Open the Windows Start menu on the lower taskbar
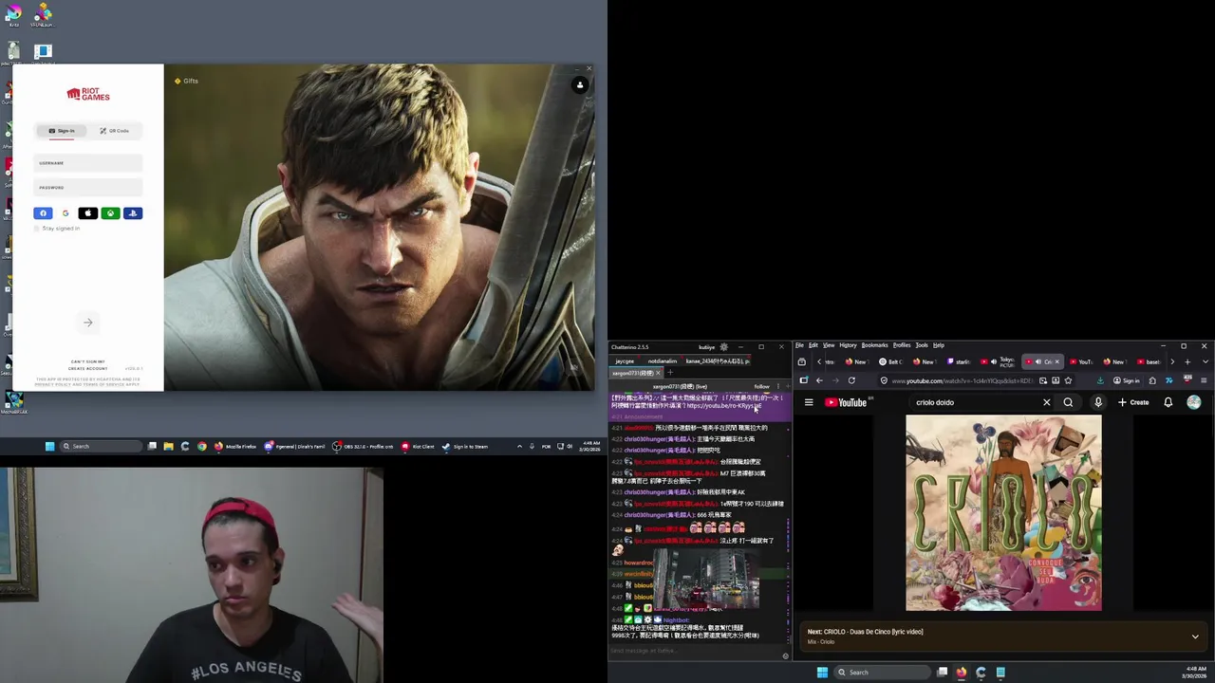The height and width of the screenshot is (683, 1215). pos(822,673)
